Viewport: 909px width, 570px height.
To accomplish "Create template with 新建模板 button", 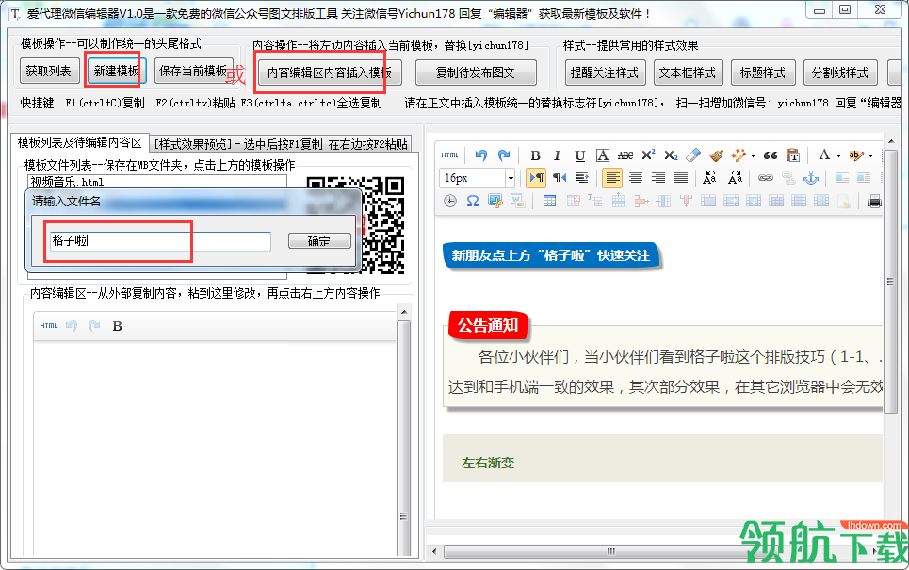I will tap(116, 72).
